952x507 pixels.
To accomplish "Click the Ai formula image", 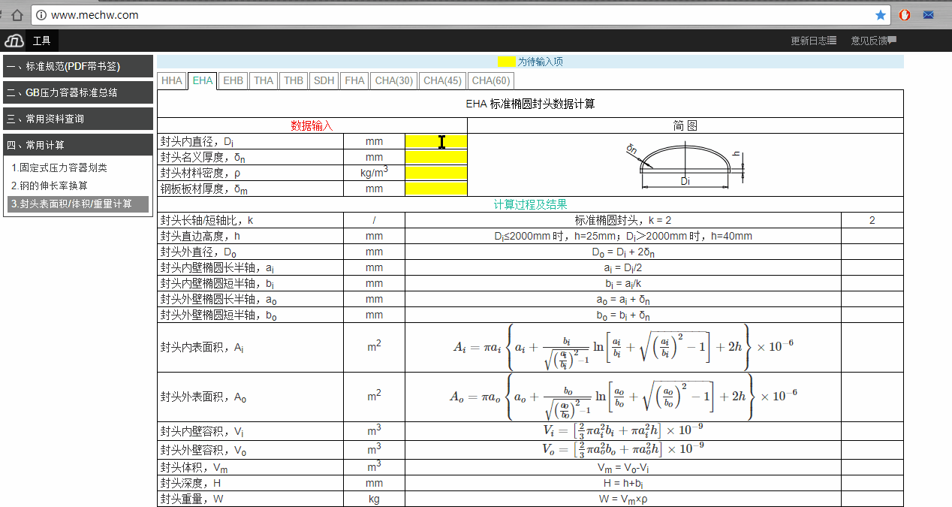I will pos(623,347).
